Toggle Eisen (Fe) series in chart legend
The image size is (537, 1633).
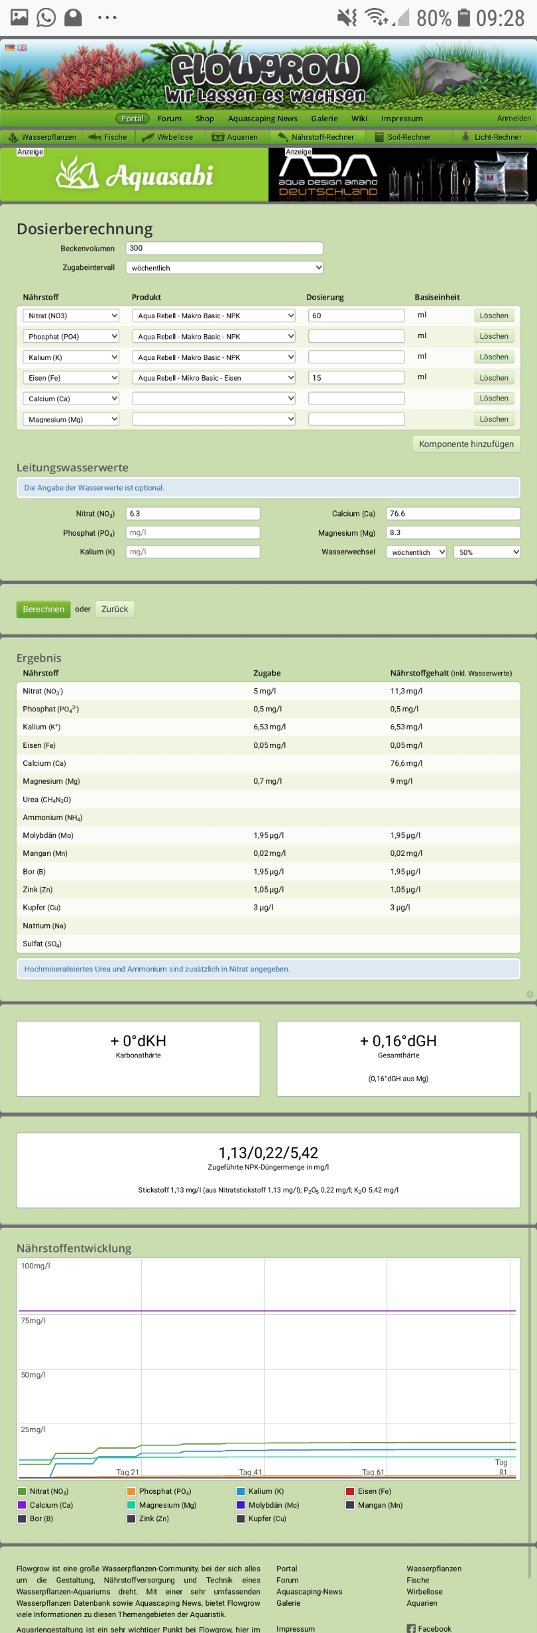pyautogui.click(x=350, y=1491)
